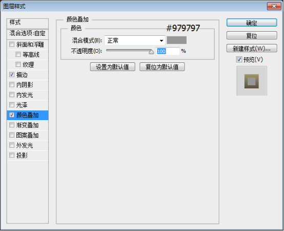Select the 投影 style label
The image size is (284, 231).
click(x=22, y=155)
